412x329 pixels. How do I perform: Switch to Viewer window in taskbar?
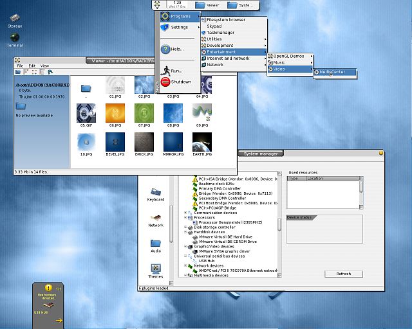(x=207, y=4)
